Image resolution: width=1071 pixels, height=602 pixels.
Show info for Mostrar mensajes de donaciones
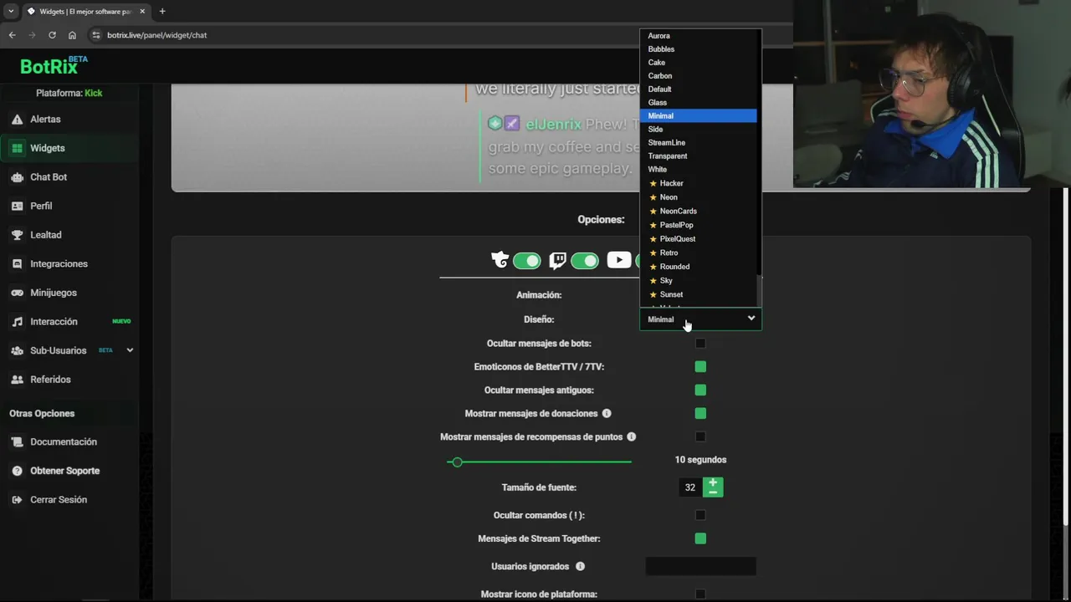[607, 413]
